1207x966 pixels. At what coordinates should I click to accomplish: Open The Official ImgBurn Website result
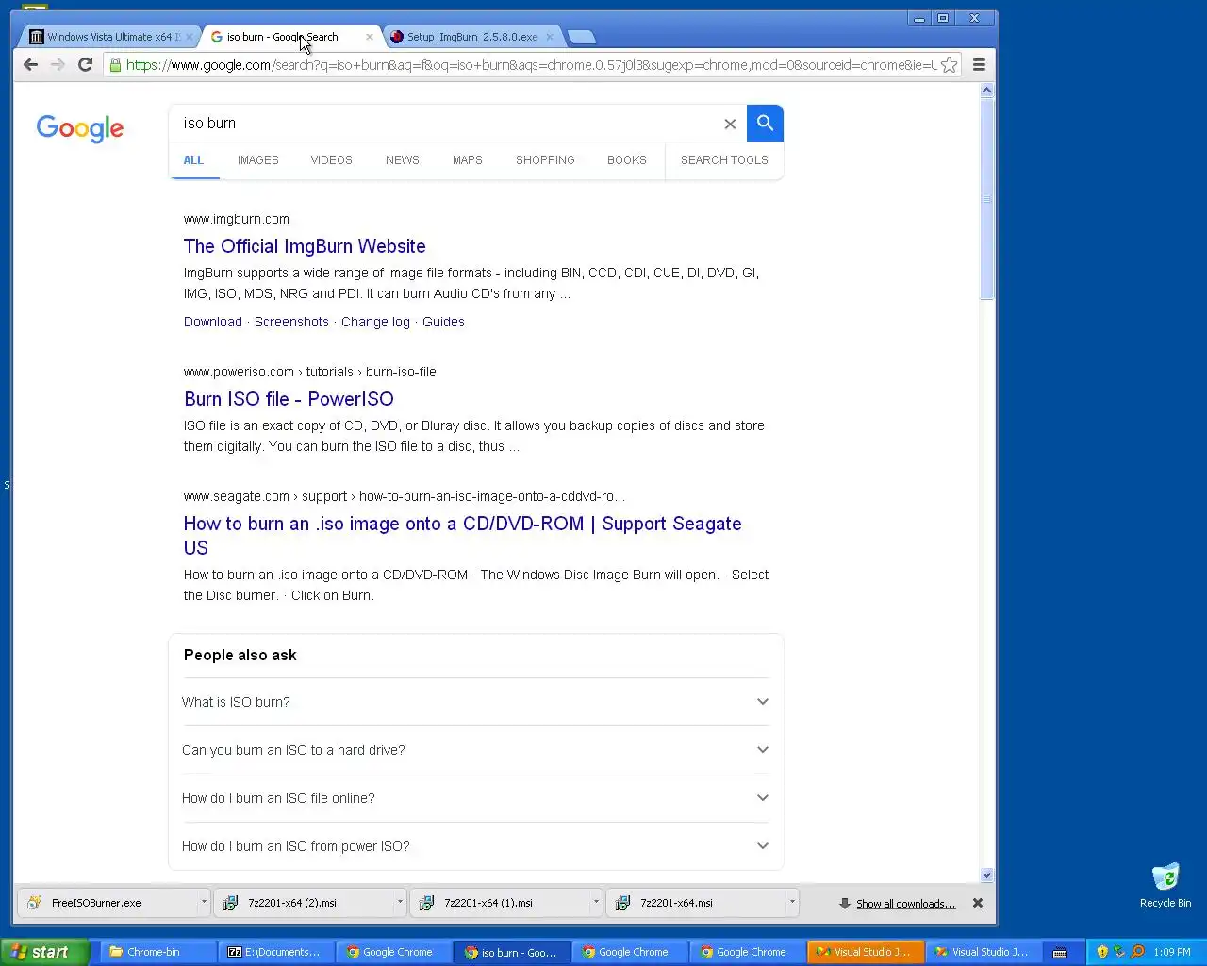coord(305,246)
